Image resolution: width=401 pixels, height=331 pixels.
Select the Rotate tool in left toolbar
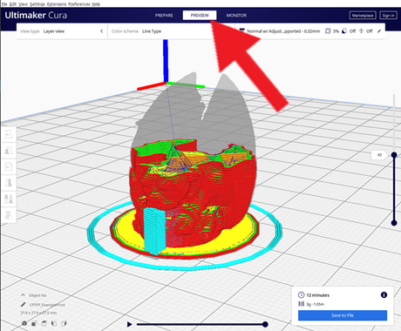9,166
